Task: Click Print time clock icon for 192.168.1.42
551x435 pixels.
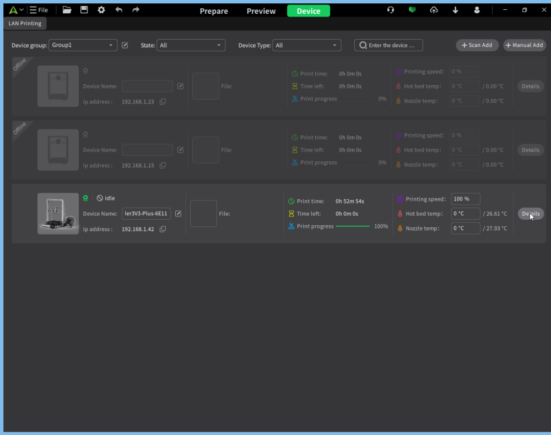Action: (291, 201)
